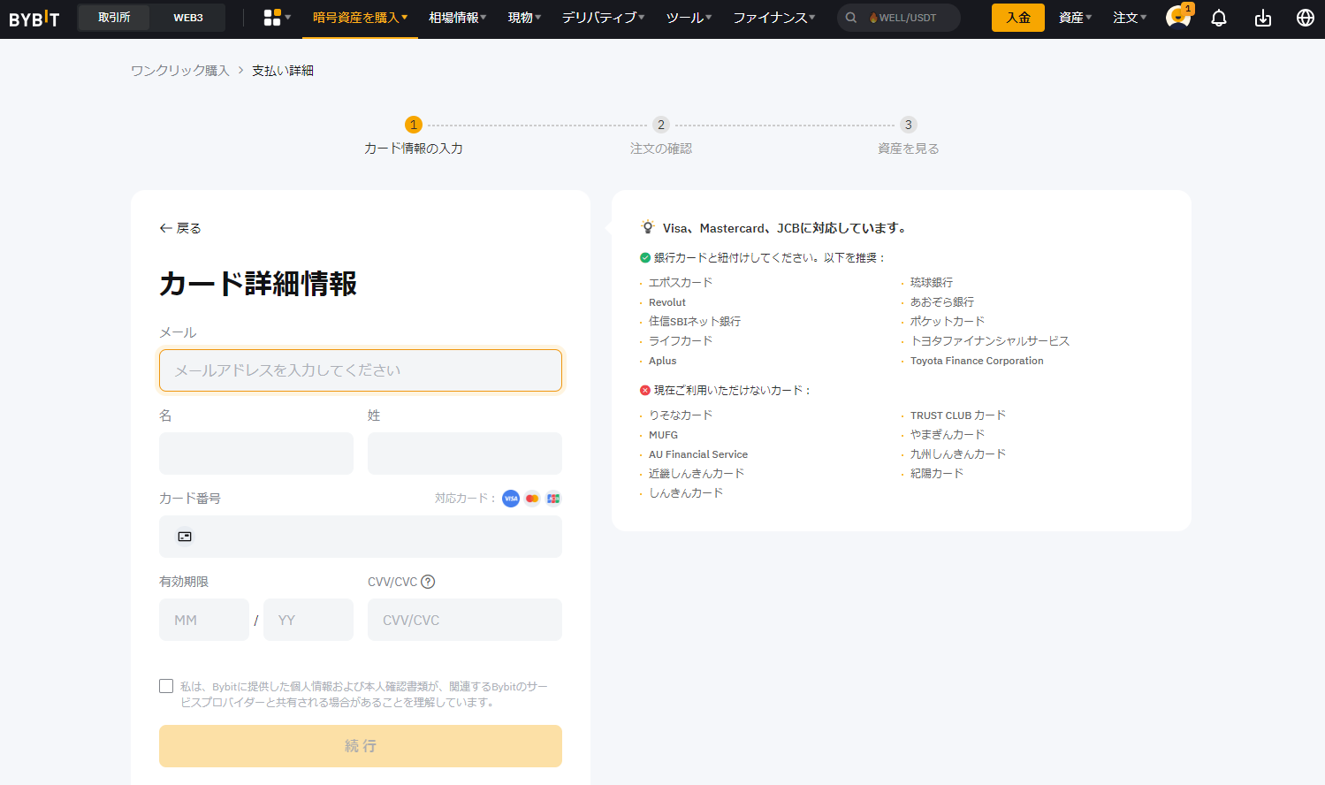Screen dimensions: 1325x785
Task: Switch to the WEB3 toggle
Action: coord(188,18)
